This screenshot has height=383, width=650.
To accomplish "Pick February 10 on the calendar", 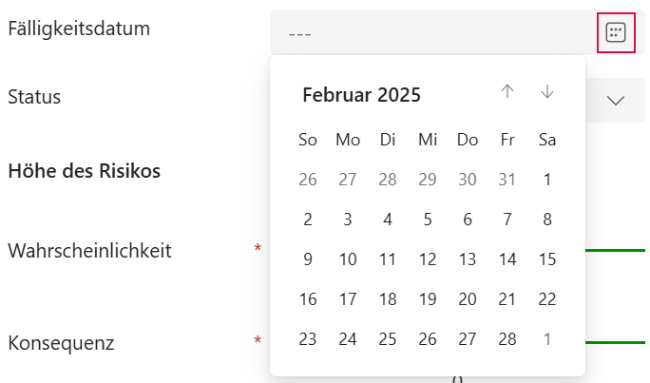I will [348, 259].
